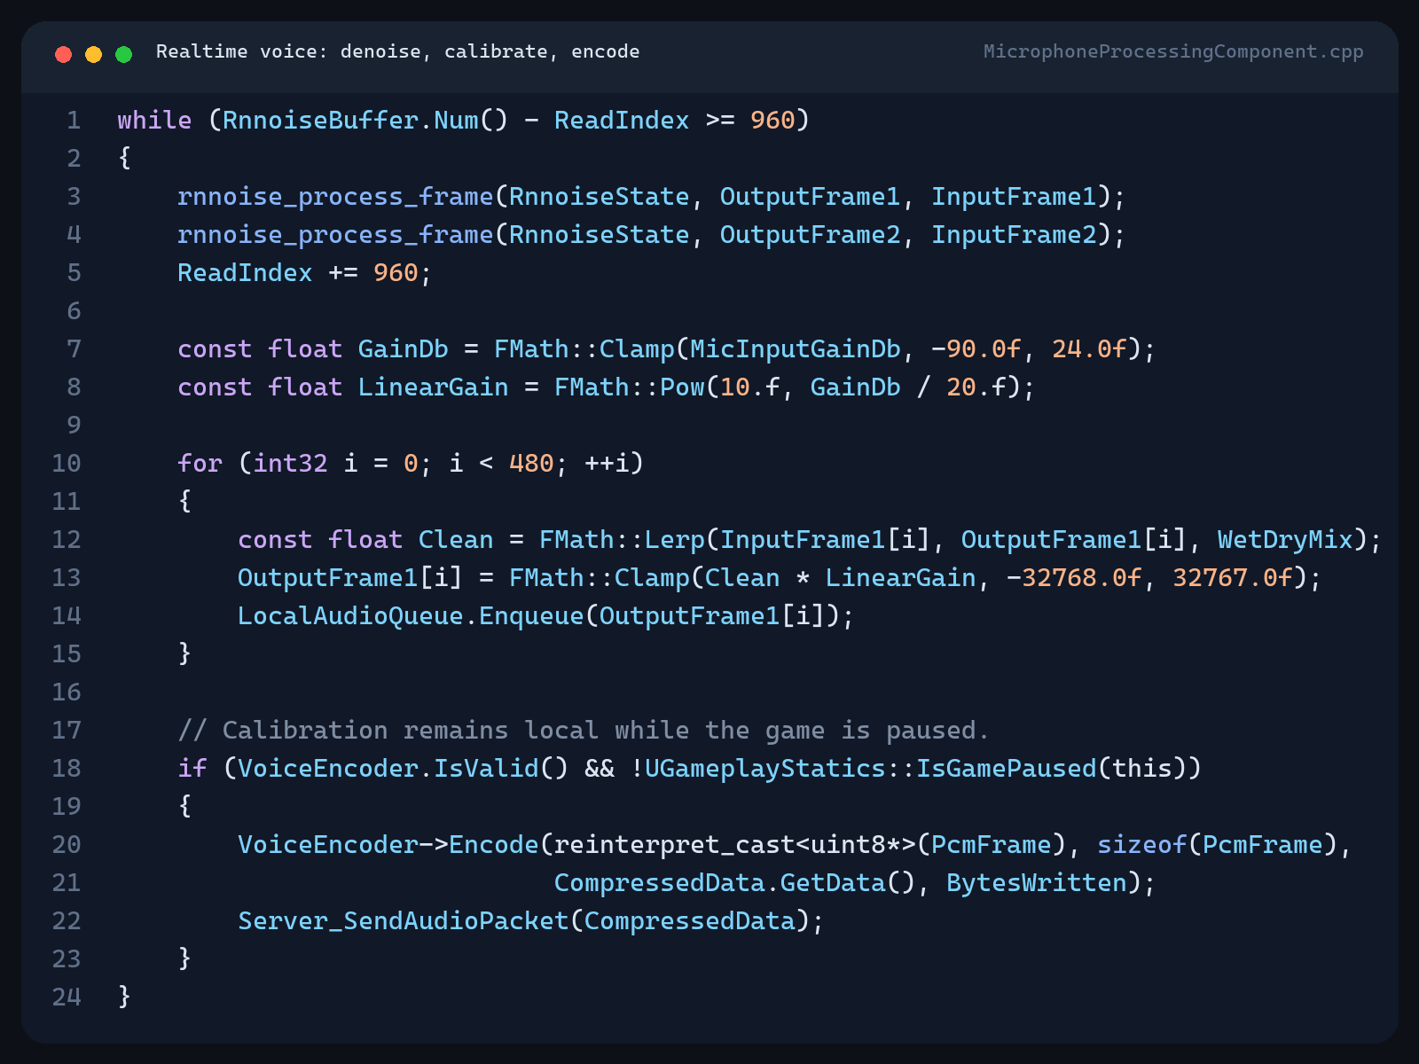Click 'RnnoiseBuffer' on line 1
Image resolution: width=1419 pixels, height=1064 pixels.
[x=320, y=120]
